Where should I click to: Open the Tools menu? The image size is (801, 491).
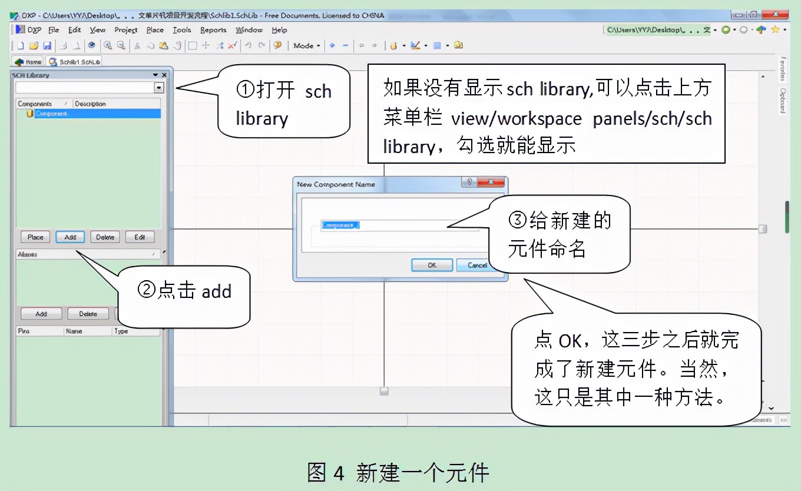(182, 30)
